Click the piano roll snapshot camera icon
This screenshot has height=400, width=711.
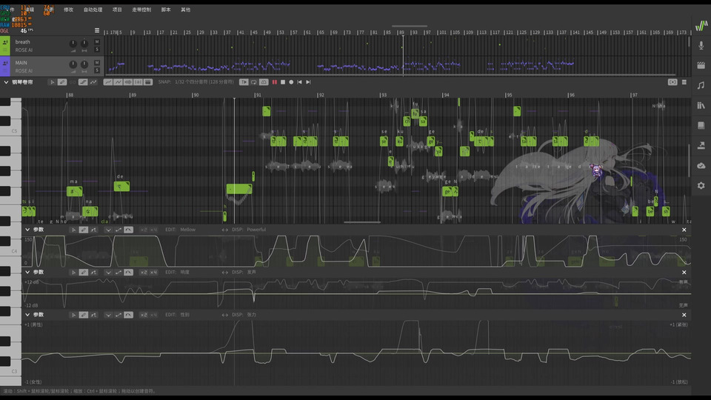pos(672,82)
